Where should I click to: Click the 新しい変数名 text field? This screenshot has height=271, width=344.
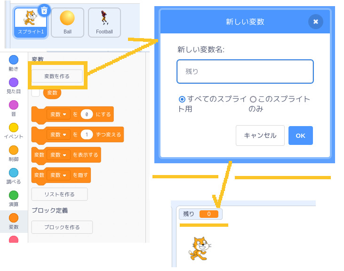pyautogui.click(x=245, y=72)
